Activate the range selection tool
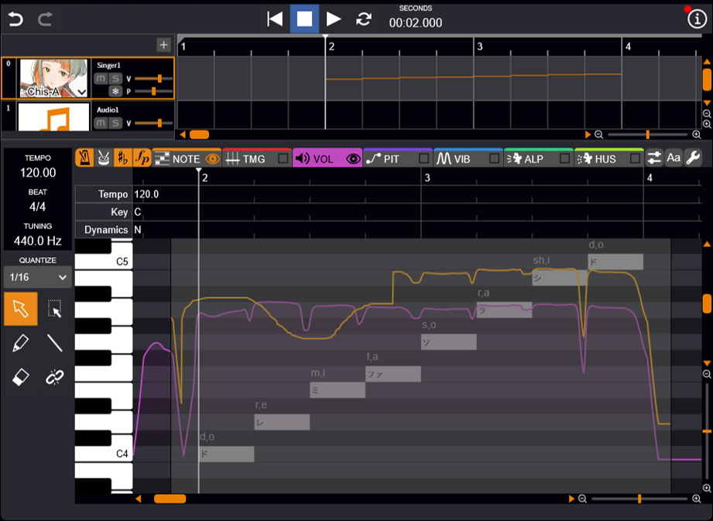 coord(54,309)
